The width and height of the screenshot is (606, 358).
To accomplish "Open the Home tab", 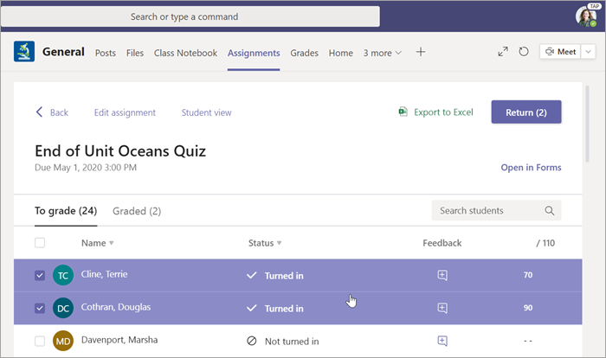I will pyautogui.click(x=341, y=53).
